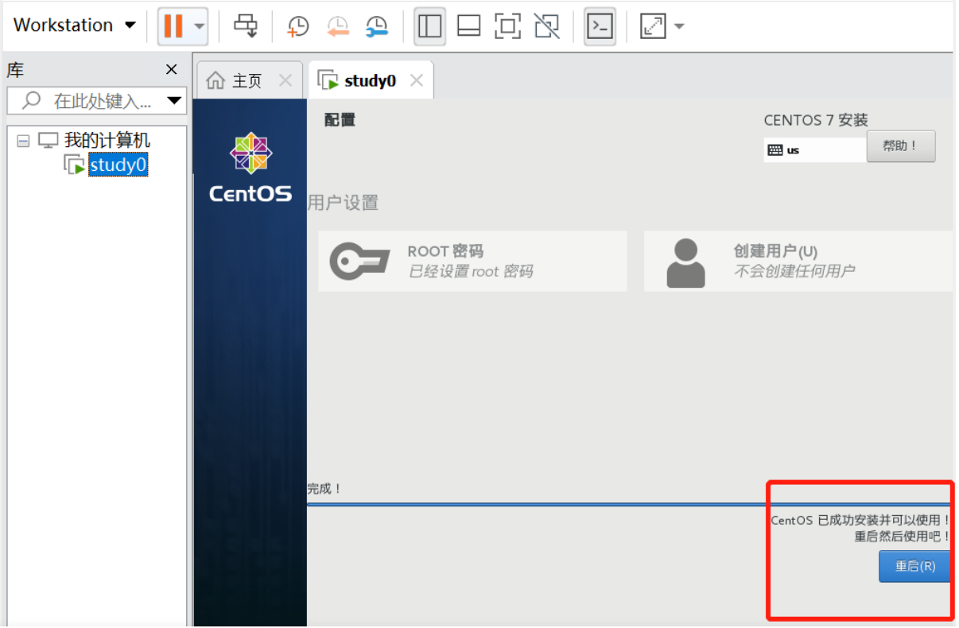The height and width of the screenshot is (628, 959).
Task: Close the 主页 tab
Action: 285,80
